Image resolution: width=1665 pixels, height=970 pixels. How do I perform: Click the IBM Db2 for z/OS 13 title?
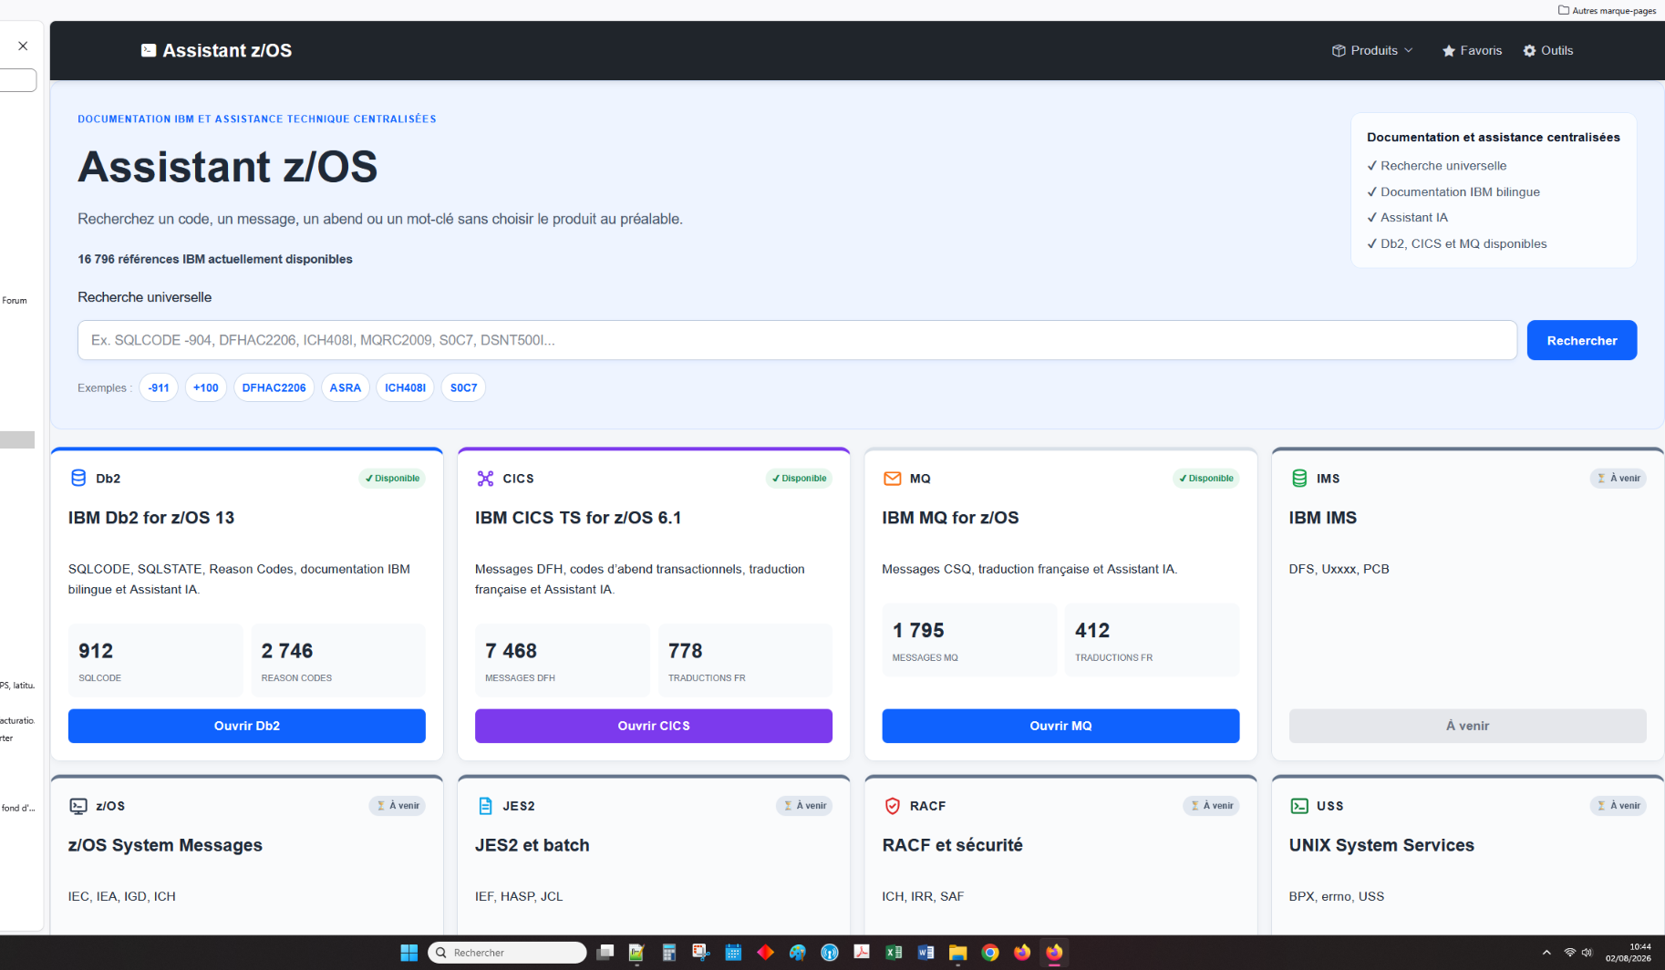click(151, 518)
